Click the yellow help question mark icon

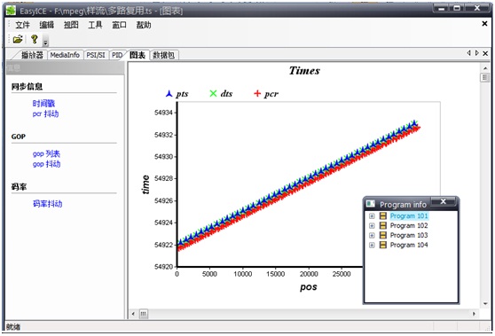(34, 39)
